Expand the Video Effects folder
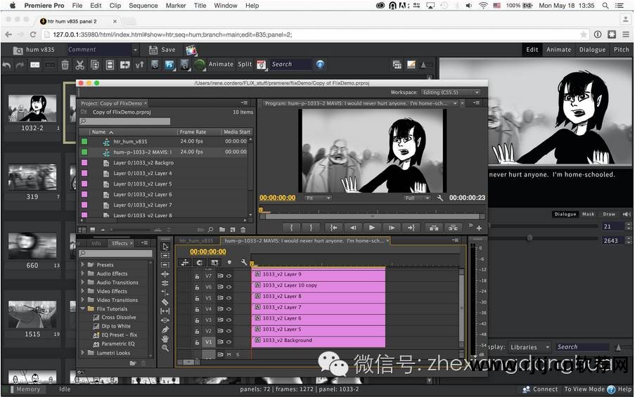 click(x=83, y=291)
